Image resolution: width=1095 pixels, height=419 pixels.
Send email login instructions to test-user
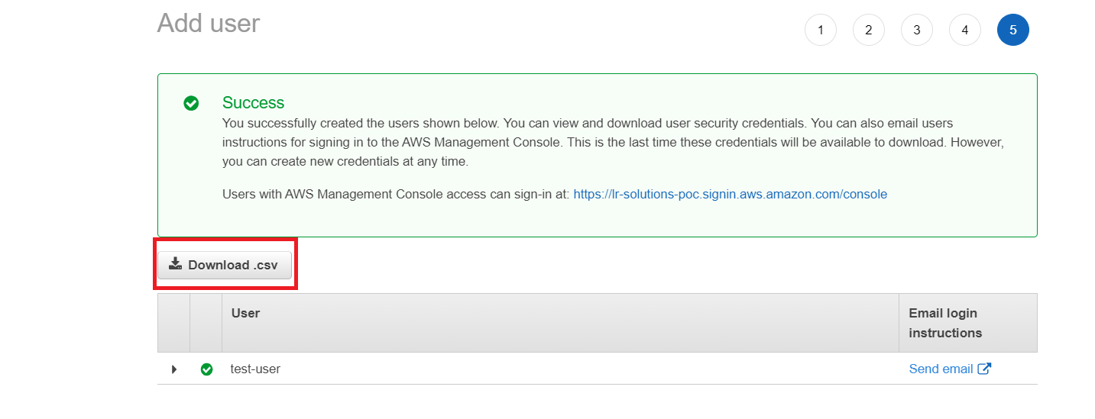(941, 369)
